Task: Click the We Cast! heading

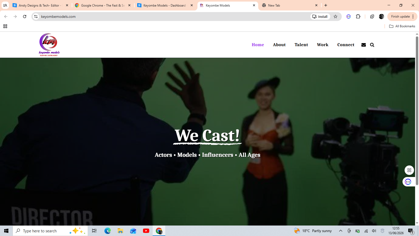Action: click(x=207, y=136)
